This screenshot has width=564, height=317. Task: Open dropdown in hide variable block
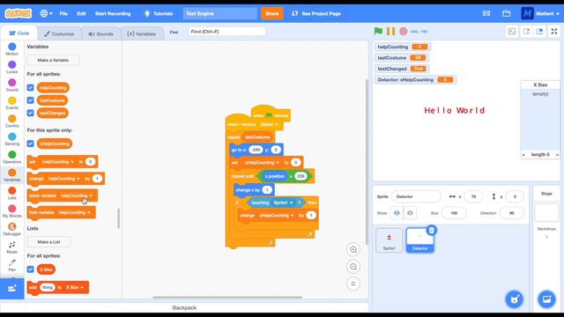[88, 212]
